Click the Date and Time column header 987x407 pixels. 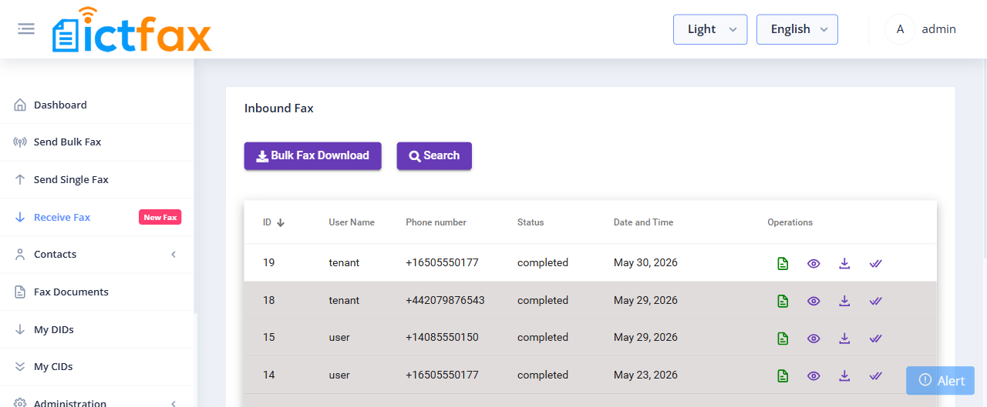pos(643,222)
